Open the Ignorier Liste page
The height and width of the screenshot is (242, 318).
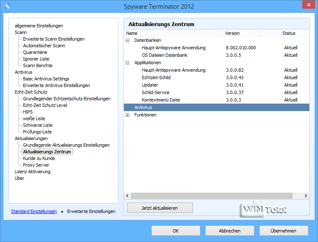(36, 59)
